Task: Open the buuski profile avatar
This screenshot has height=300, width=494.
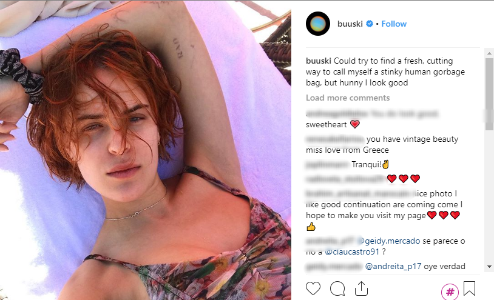Action: (x=318, y=24)
